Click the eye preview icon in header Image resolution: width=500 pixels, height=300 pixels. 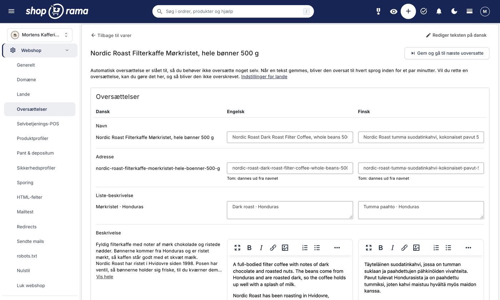394,11
